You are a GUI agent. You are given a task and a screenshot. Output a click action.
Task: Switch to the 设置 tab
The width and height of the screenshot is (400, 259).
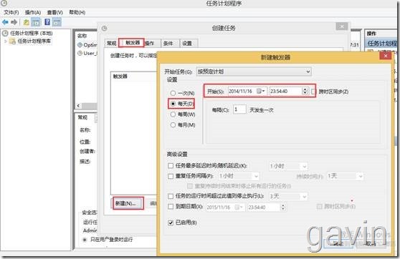point(187,44)
